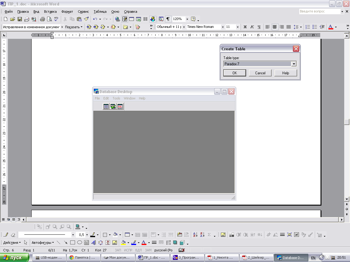This screenshot has height=262, width=350.
Task: Create a new blank document
Action: [x=5, y=19]
